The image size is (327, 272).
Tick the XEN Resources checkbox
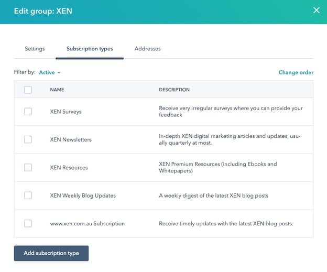click(28, 168)
